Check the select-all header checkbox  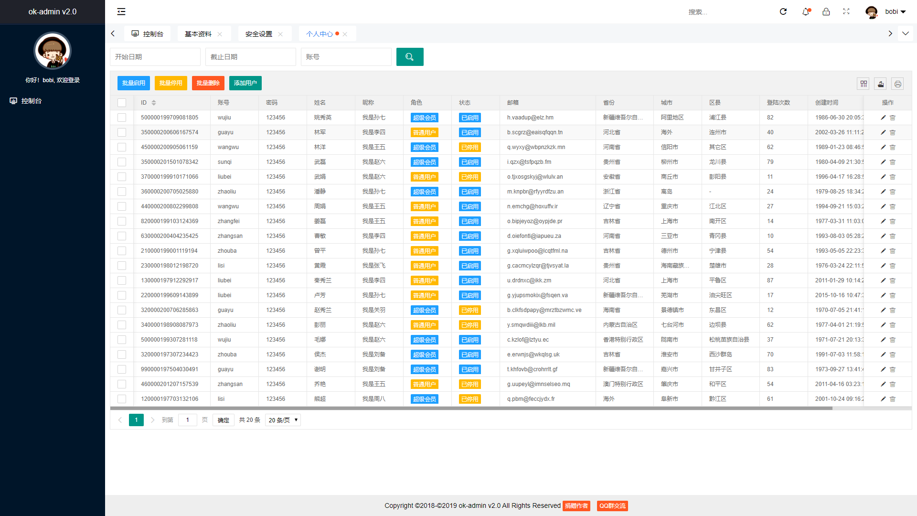(122, 103)
